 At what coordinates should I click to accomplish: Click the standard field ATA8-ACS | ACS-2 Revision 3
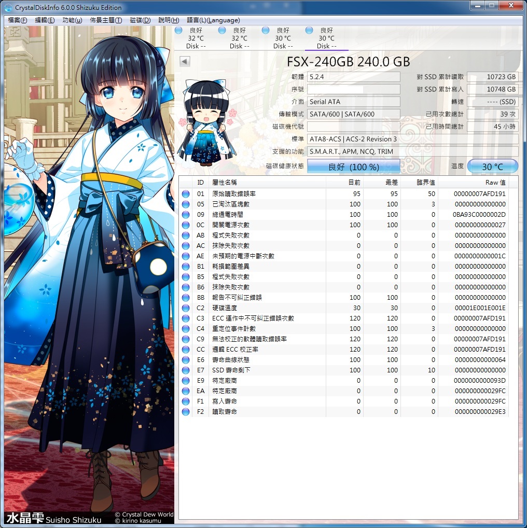(x=412, y=139)
